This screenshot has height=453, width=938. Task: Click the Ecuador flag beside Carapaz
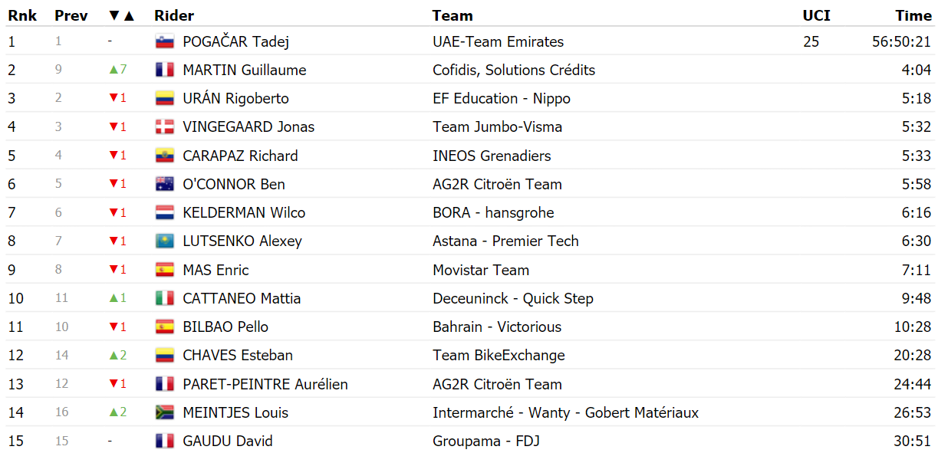pyautogui.click(x=165, y=156)
